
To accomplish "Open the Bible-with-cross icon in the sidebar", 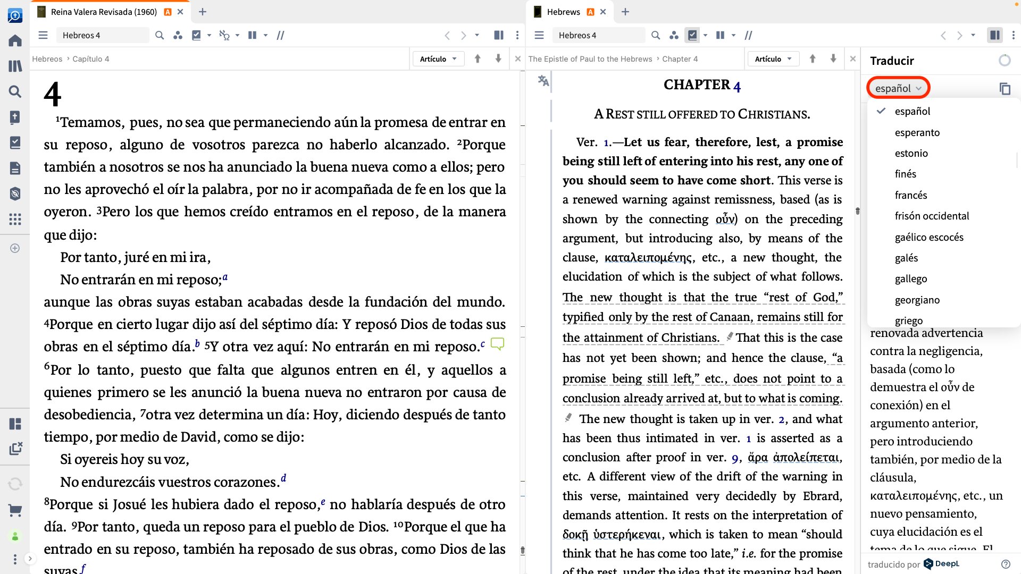I will tap(15, 117).
